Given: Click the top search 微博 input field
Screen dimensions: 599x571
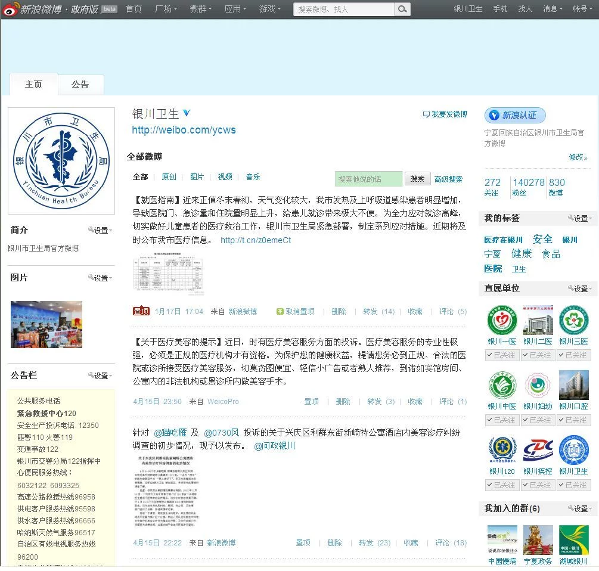Looking at the screenshot, I should pos(344,9).
